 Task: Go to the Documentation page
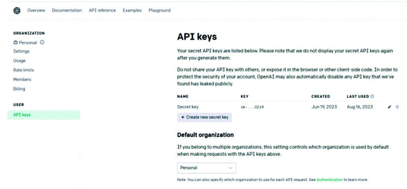point(67,10)
